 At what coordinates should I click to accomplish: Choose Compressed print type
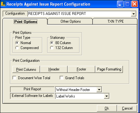(17, 48)
